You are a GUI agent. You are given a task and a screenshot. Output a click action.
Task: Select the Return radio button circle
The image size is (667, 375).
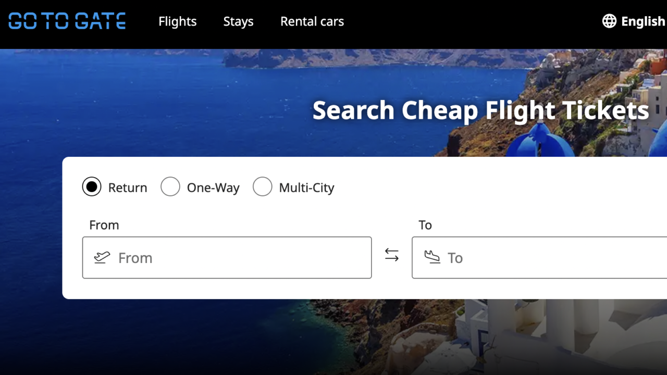pyautogui.click(x=92, y=186)
